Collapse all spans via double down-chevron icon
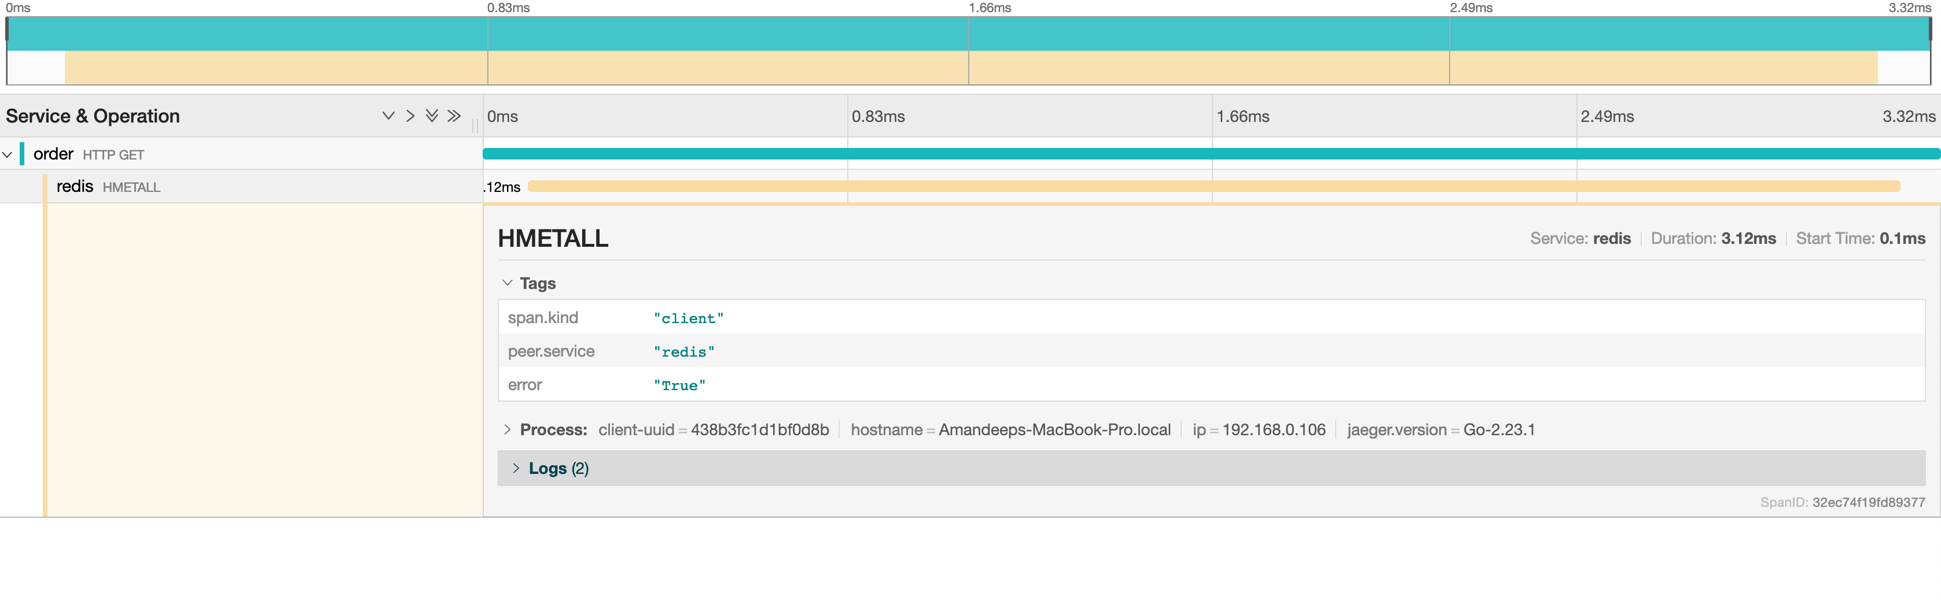 coord(432,116)
